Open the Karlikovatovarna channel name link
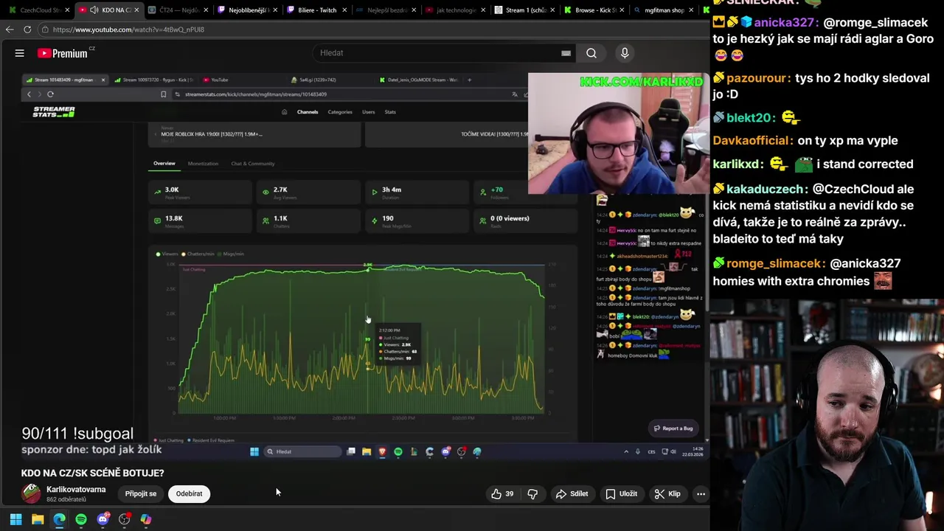The height and width of the screenshot is (531, 944). pyautogui.click(x=76, y=490)
